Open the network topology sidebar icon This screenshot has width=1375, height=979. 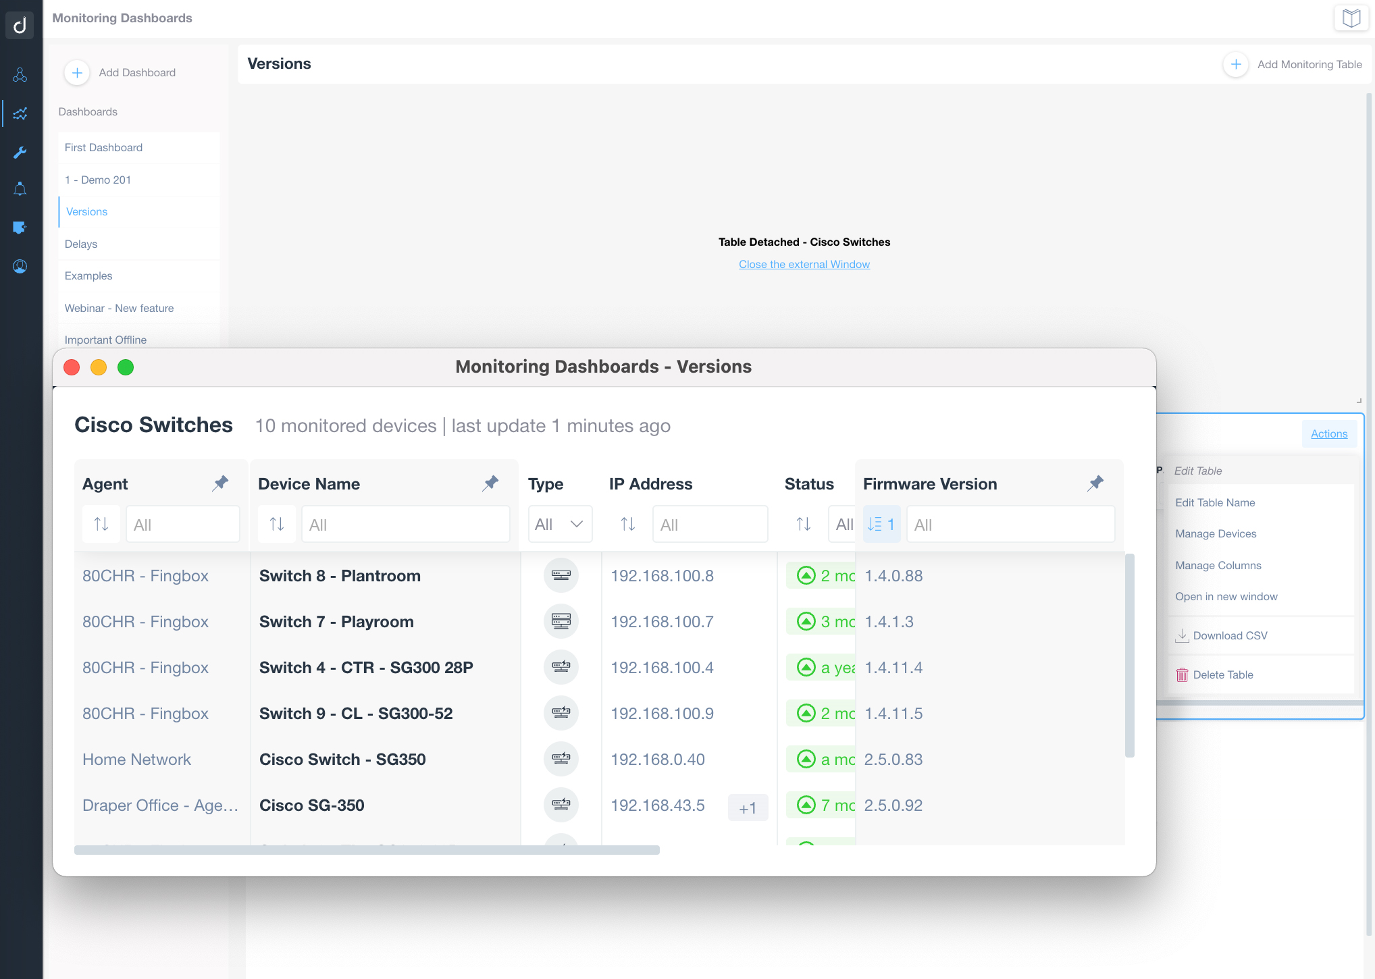click(20, 74)
